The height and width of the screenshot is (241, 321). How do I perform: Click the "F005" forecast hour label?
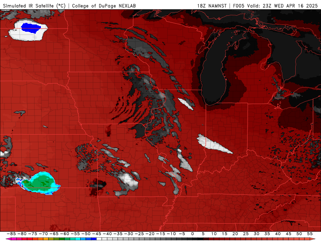click(x=239, y=6)
